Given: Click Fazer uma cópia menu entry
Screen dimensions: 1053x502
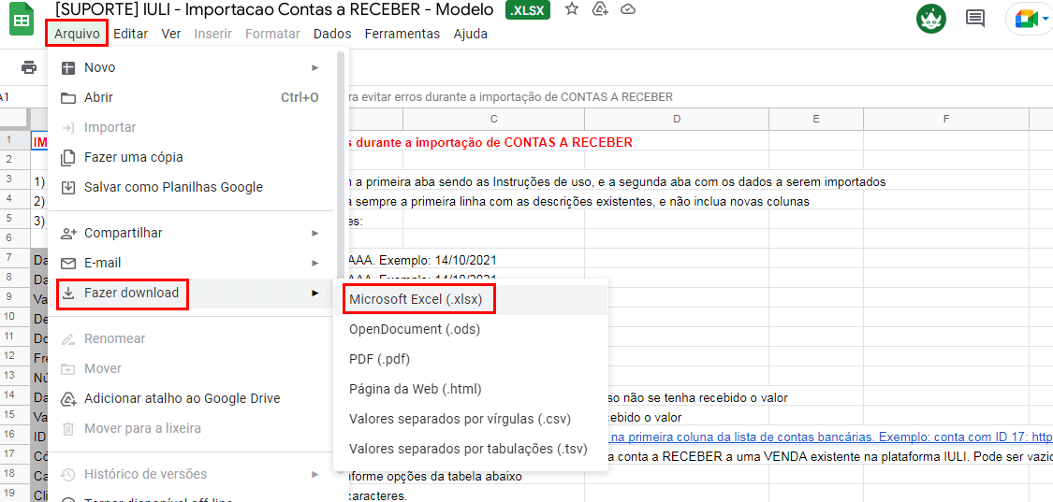Looking at the screenshot, I should coord(134,157).
